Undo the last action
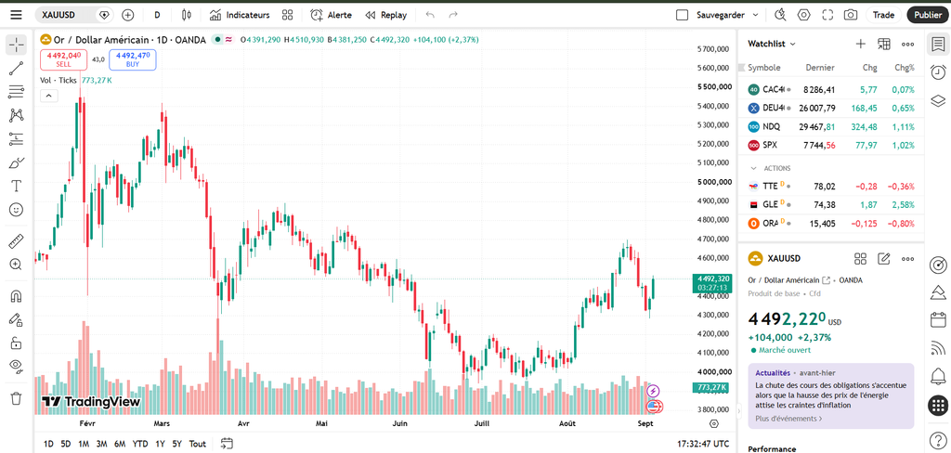This screenshot has width=951, height=453. (x=430, y=15)
